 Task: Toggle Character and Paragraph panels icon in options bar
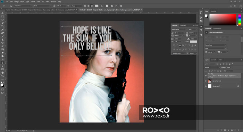tap(107, 6)
